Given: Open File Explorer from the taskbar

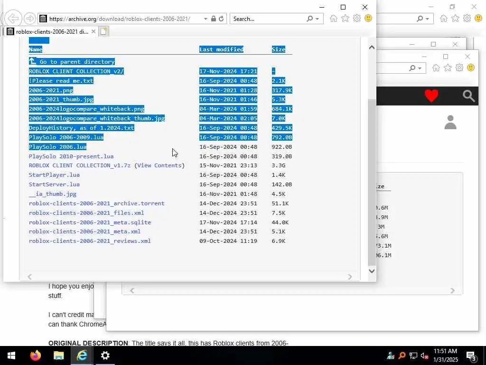Looking at the screenshot, I should pyautogui.click(x=58, y=355).
